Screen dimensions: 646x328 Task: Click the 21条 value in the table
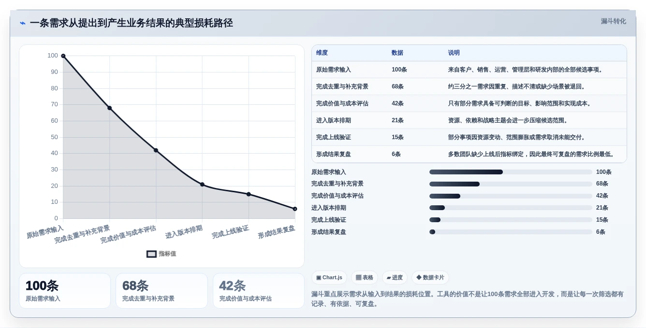coord(397,120)
